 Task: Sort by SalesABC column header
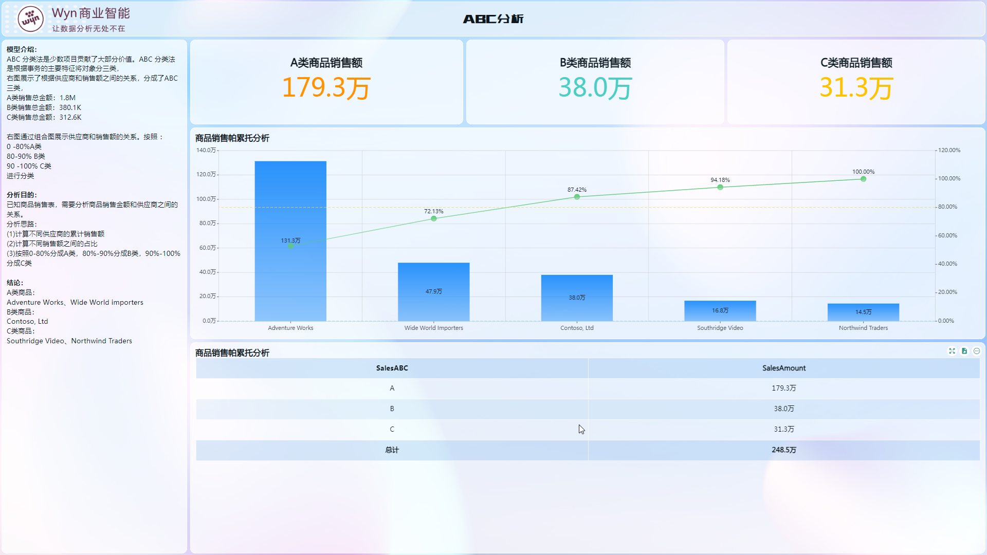coord(392,368)
